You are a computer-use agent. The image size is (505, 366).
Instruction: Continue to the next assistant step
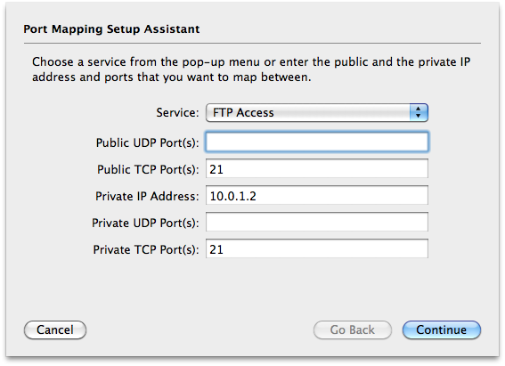(x=442, y=330)
